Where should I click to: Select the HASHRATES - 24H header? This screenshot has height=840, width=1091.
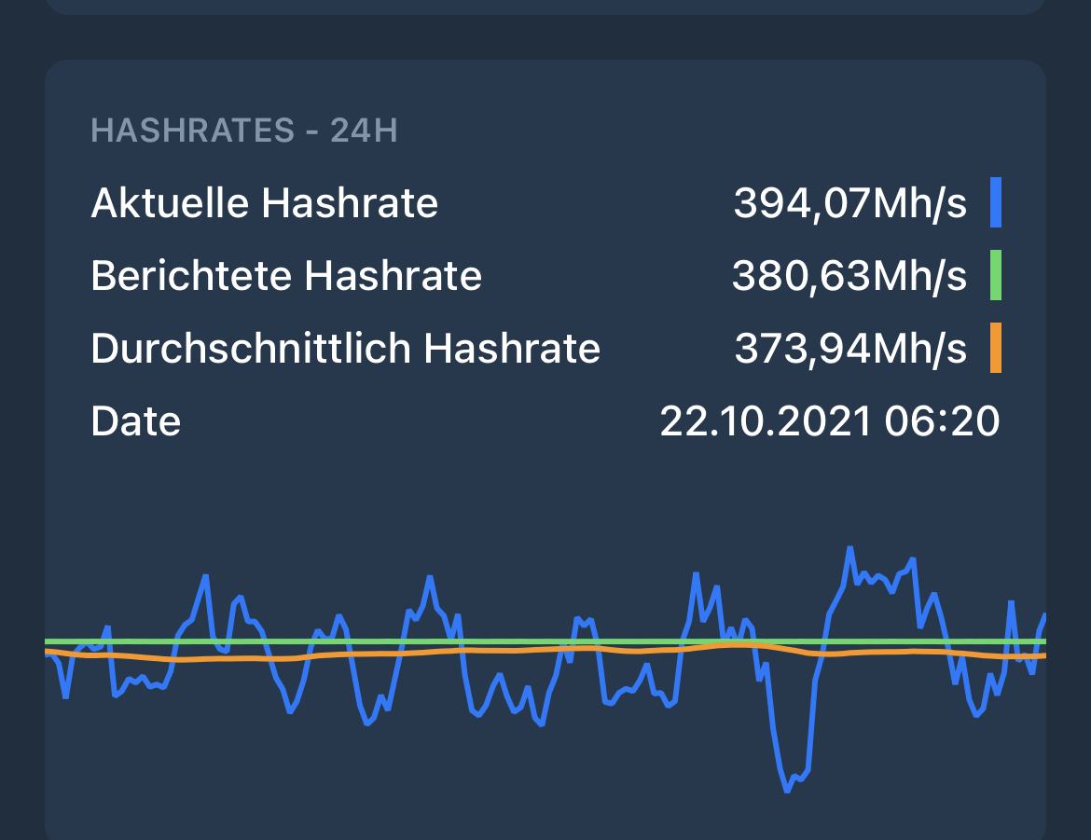[244, 131]
